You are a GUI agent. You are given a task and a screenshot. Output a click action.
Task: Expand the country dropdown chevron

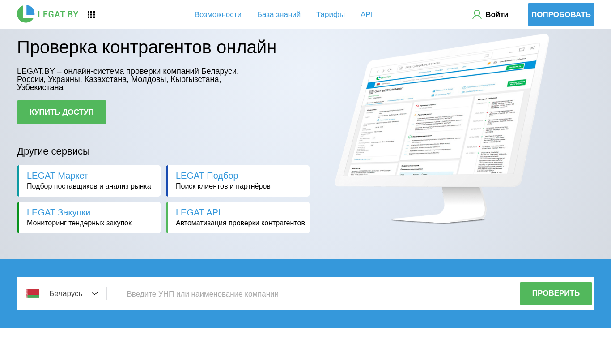(x=94, y=294)
